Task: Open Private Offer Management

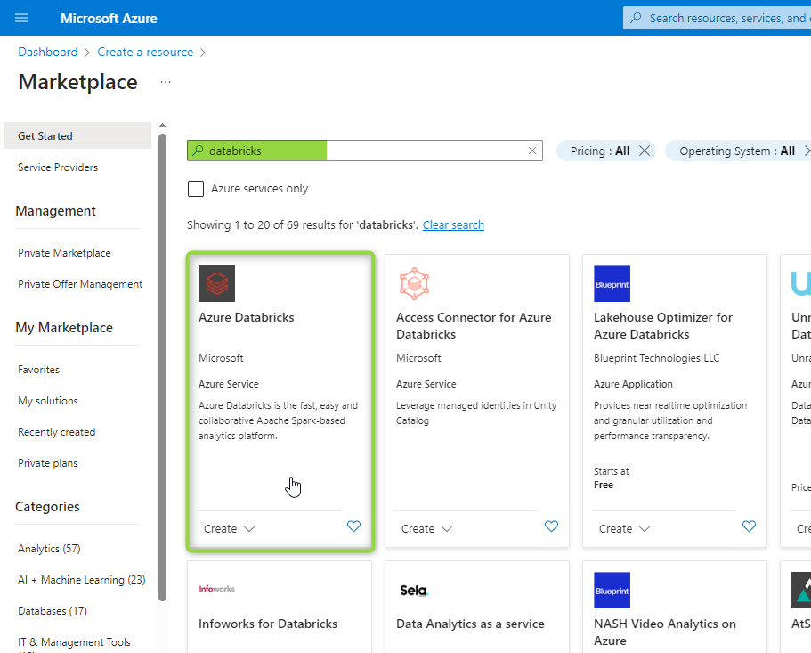Action: coord(80,284)
